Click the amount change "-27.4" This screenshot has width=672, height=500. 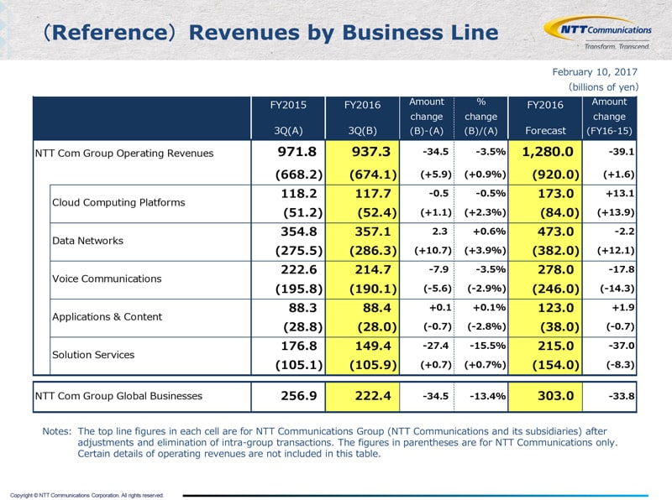coord(435,346)
